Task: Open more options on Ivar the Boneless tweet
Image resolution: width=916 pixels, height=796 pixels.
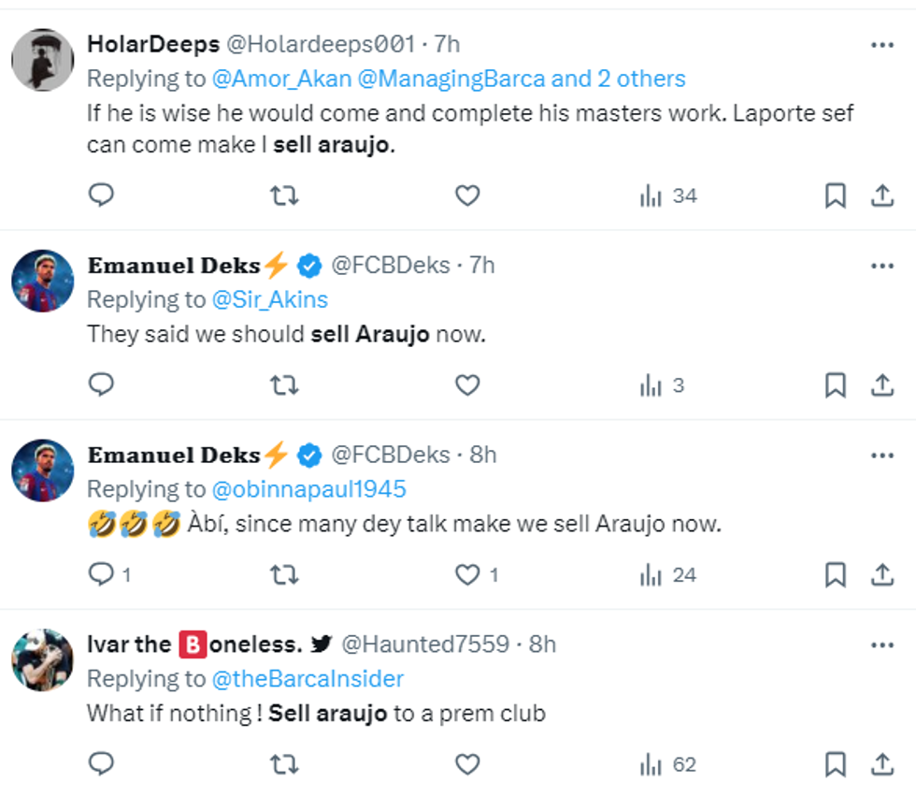Action: click(x=881, y=644)
